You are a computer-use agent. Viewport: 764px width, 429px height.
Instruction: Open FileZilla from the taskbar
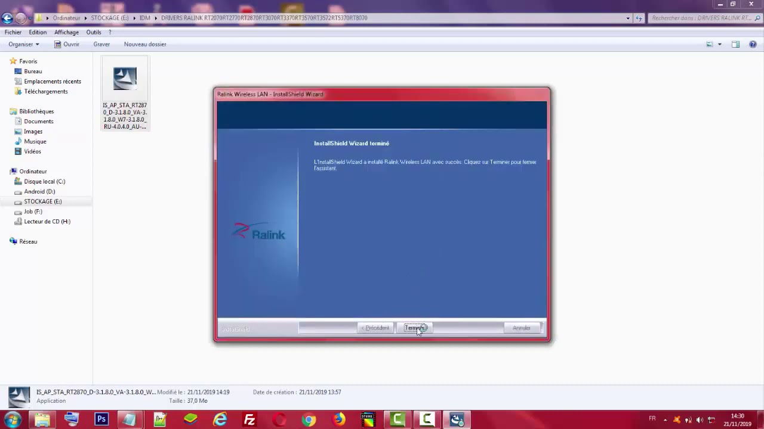click(249, 419)
